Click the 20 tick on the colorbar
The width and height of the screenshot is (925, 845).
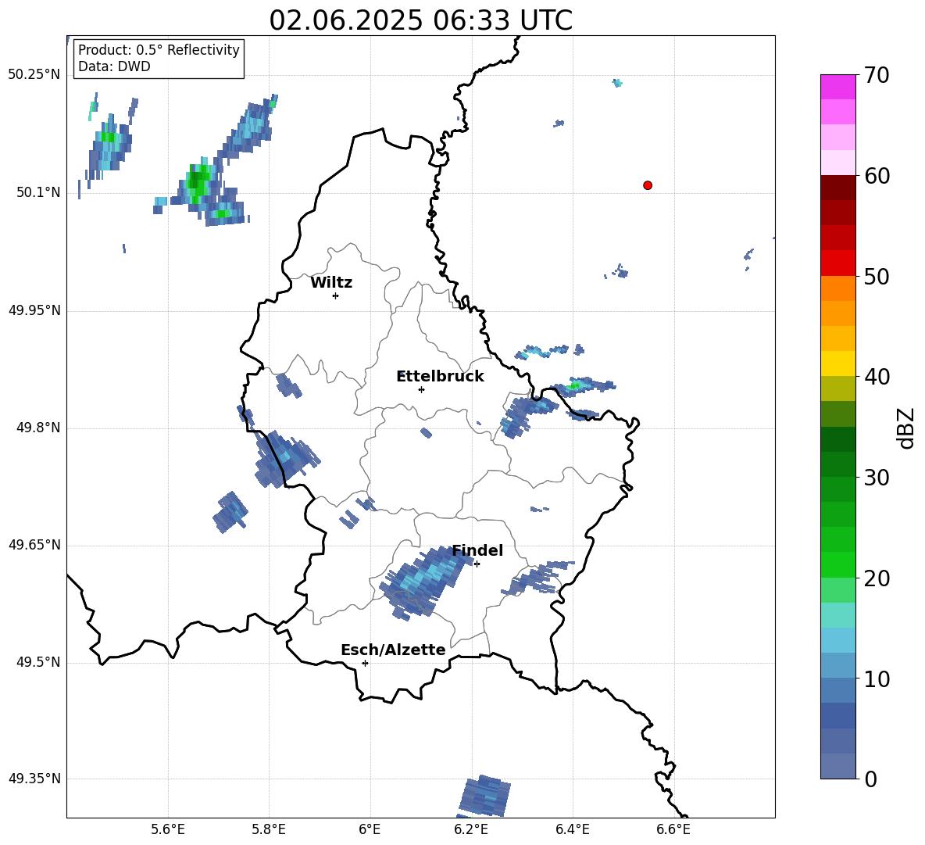(877, 578)
